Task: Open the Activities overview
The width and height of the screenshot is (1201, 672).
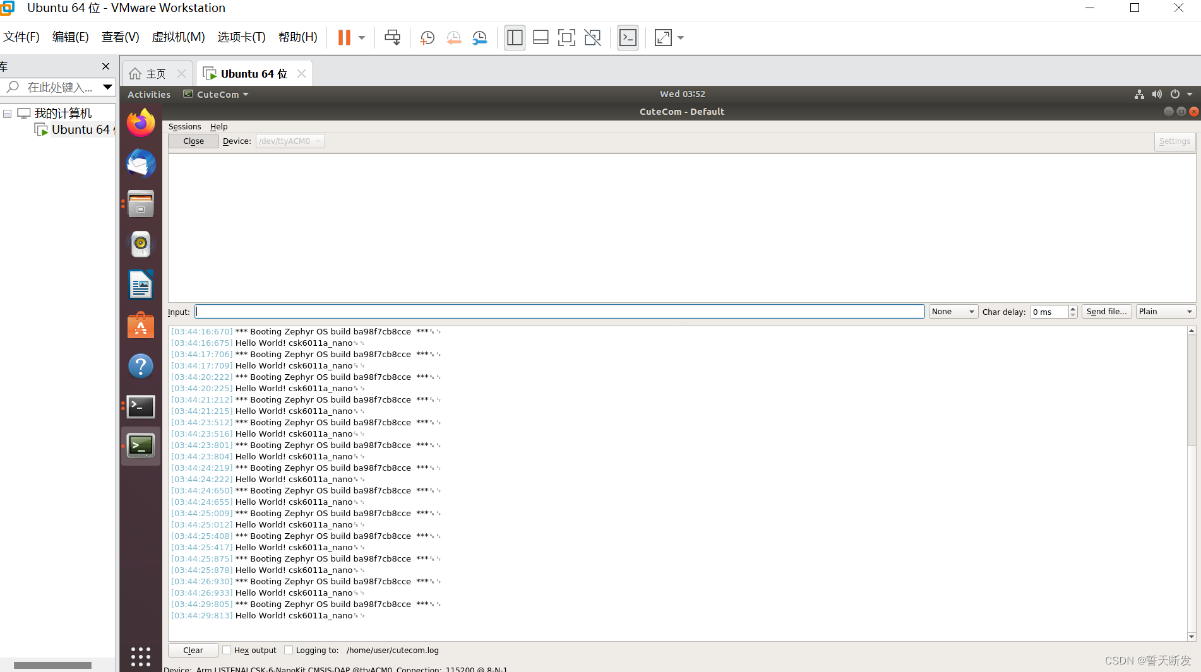Action: pyautogui.click(x=149, y=94)
